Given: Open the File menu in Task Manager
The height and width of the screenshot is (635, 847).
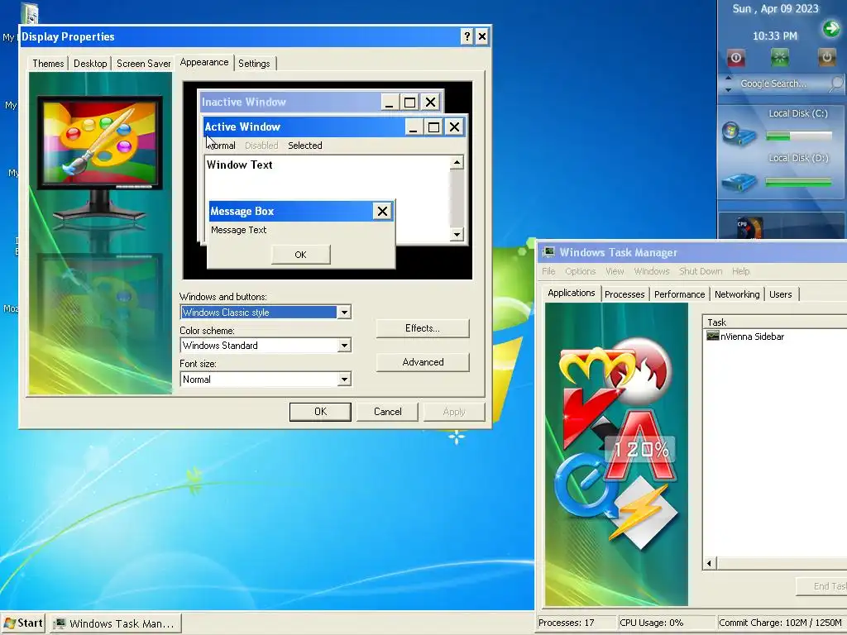Looking at the screenshot, I should pyautogui.click(x=549, y=271).
